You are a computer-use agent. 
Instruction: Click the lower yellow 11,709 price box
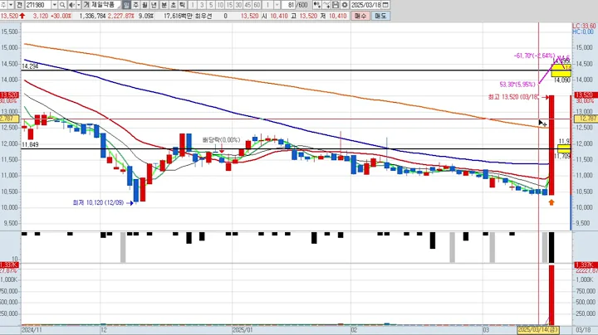[x=564, y=148]
